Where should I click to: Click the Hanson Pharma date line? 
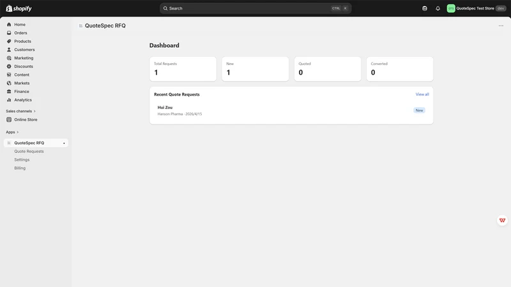point(179,114)
